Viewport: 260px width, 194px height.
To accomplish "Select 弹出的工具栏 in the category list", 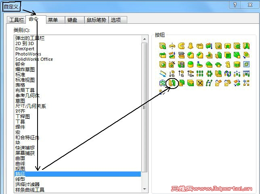I will (30, 38).
